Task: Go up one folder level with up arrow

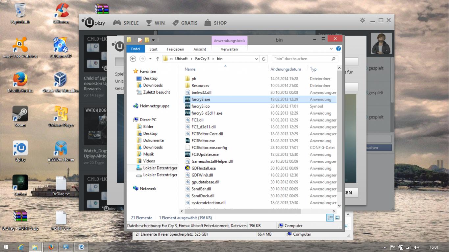Action: tap(158, 59)
